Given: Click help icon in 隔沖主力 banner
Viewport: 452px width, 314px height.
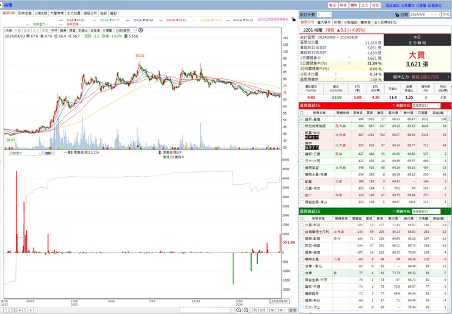Looking at the screenshot, I should pos(448,77).
